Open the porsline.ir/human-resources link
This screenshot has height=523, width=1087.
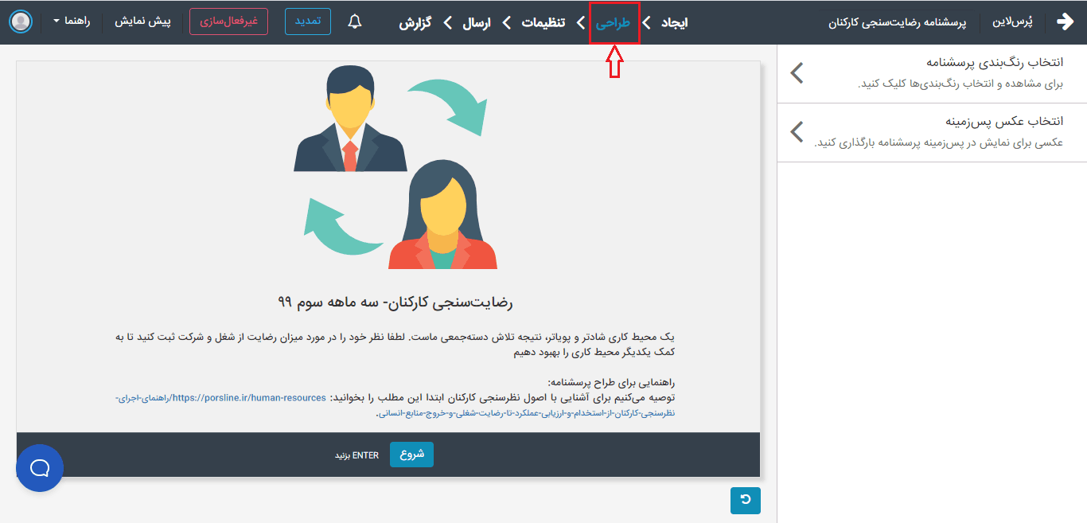[249, 398]
